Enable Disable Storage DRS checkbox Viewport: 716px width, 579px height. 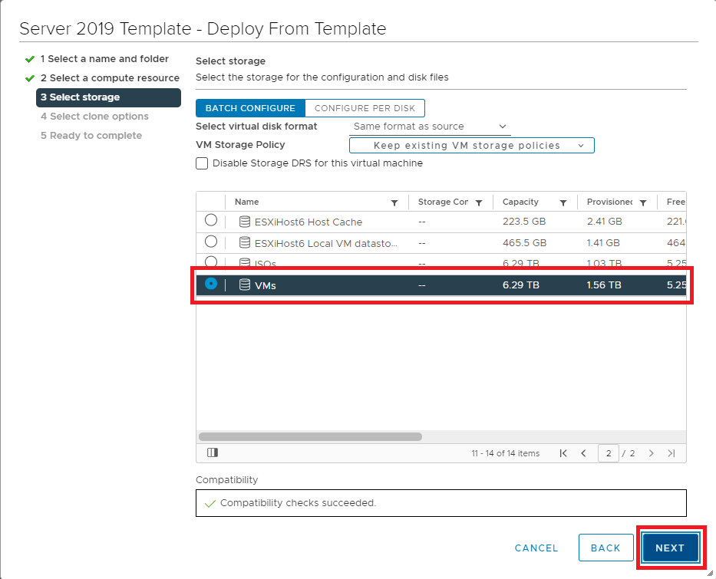point(202,163)
